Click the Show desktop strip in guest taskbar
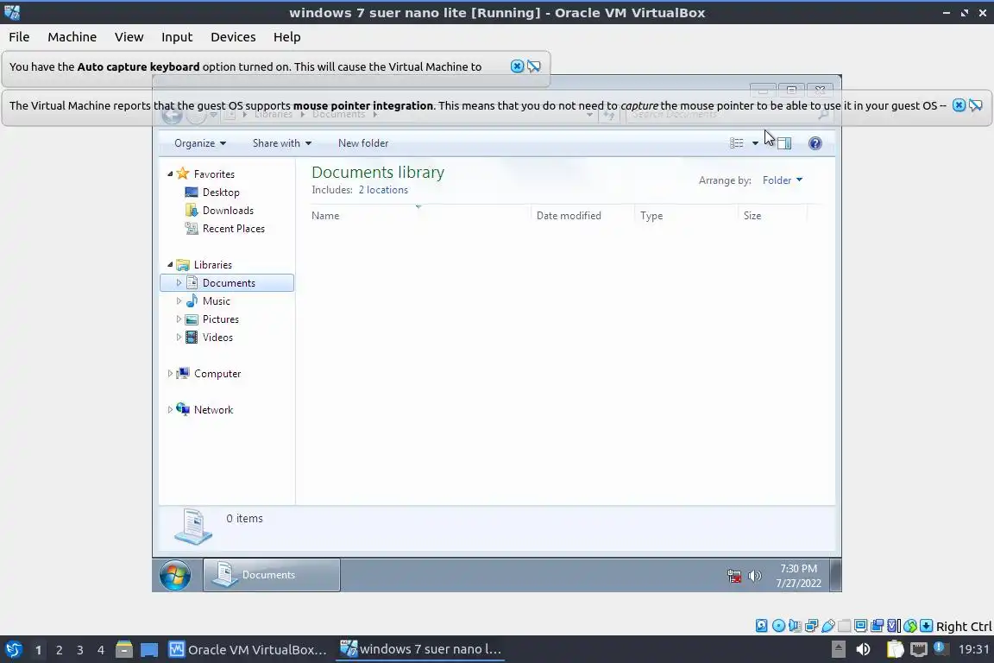This screenshot has height=663, width=994. (x=835, y=575)
